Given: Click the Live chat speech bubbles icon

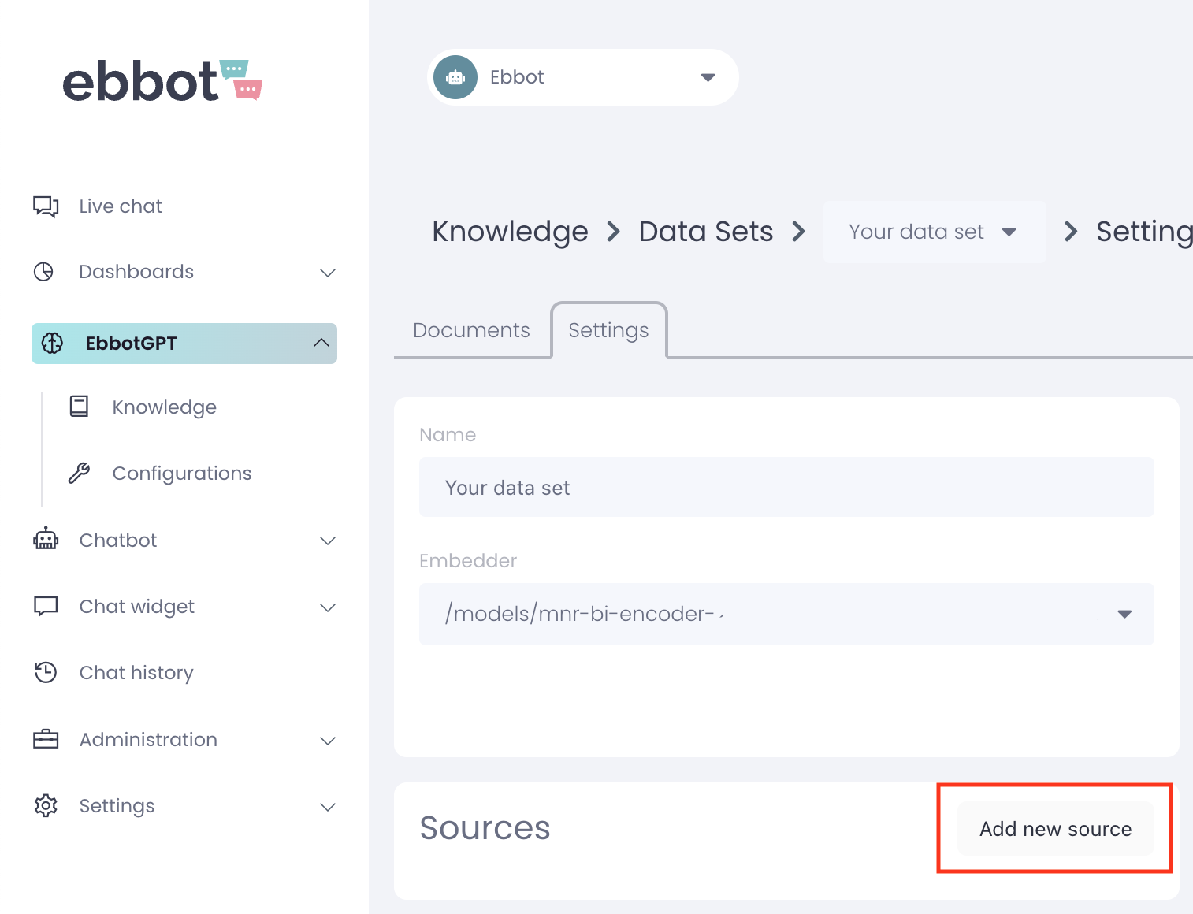Looking at the screenshot, I should 46,206.
